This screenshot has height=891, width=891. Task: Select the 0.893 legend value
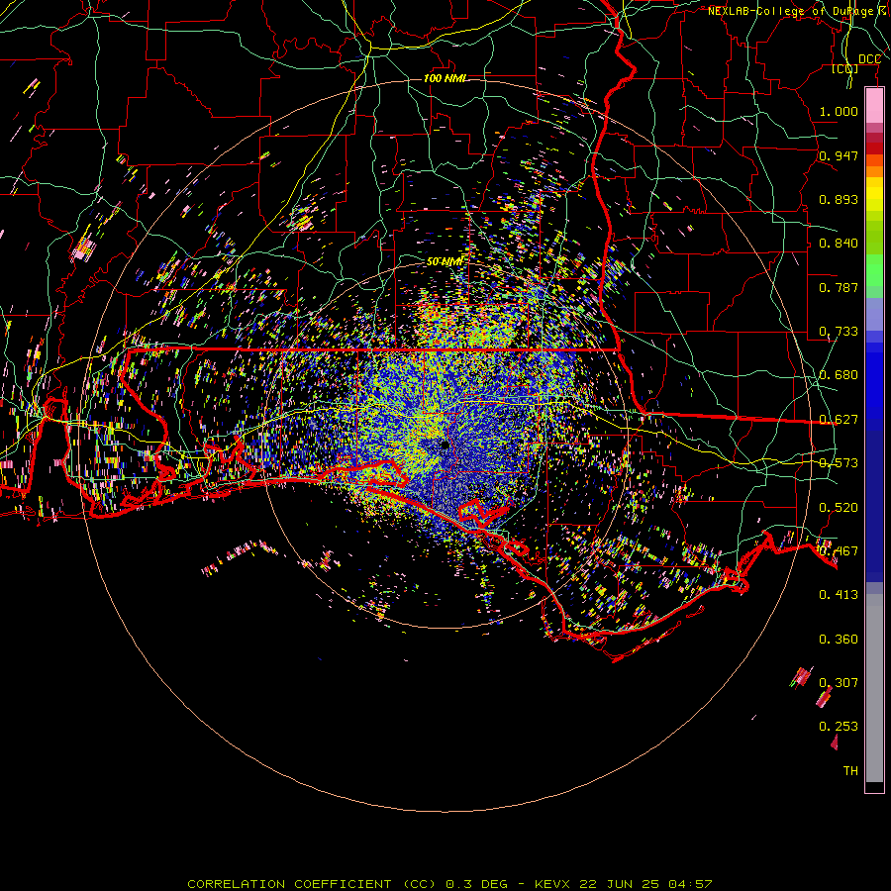click(x=839, y=199)
